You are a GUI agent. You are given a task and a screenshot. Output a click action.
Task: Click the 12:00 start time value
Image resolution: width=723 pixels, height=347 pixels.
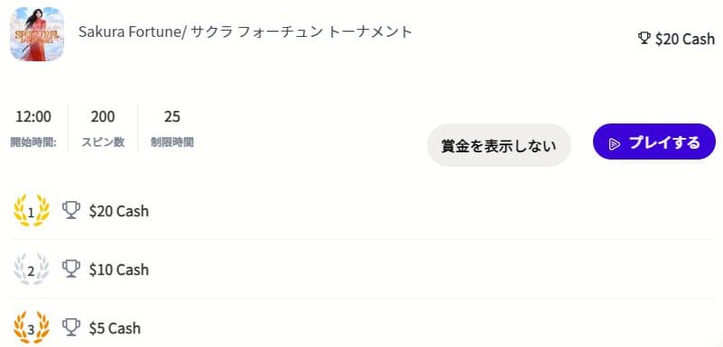click(33, 117)
